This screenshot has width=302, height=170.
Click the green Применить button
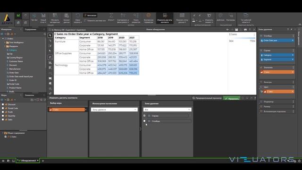(x=232, y=99)
